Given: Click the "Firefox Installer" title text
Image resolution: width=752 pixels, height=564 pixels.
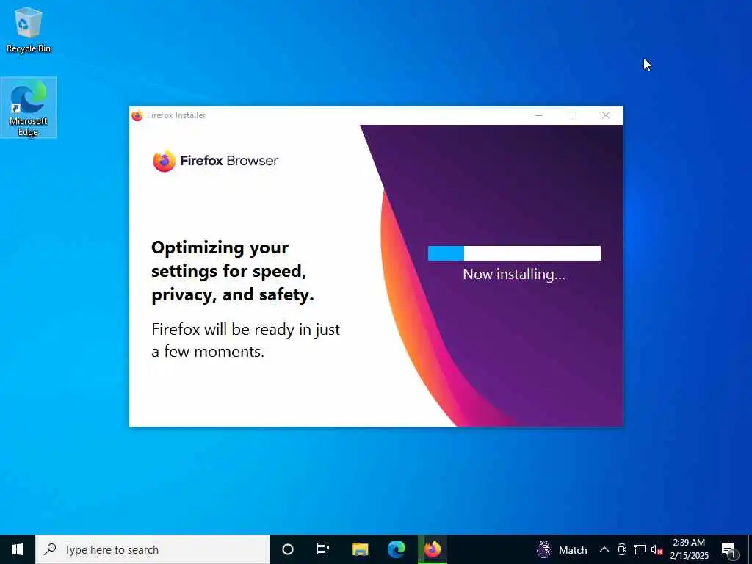Looking at the screenshot, I should tap(176, 115).
